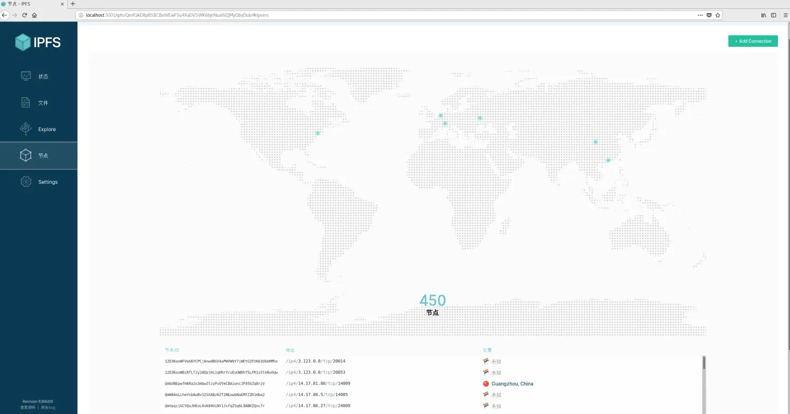Select the 节点 - IPFS browser tab
Image resolution: width=790 pixels, height=414 pixels.
[x=34, y=4]
